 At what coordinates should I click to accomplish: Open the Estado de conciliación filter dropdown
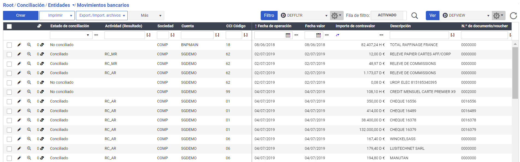[88, 35]
